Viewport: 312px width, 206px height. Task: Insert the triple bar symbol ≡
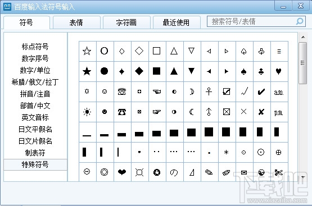click(279, 51)
